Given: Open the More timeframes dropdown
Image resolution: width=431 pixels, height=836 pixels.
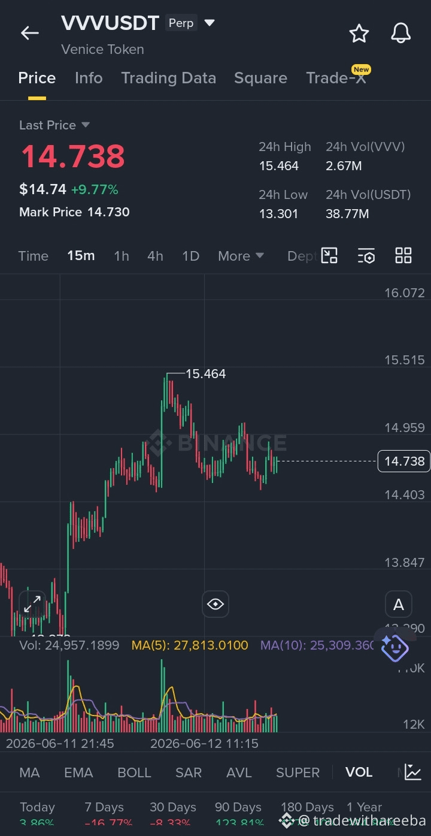Looking at the screenshot, I should pos(241,256).
